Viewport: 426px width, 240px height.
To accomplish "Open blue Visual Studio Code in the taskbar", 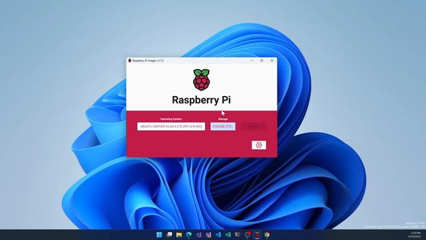I will (218, 235).
